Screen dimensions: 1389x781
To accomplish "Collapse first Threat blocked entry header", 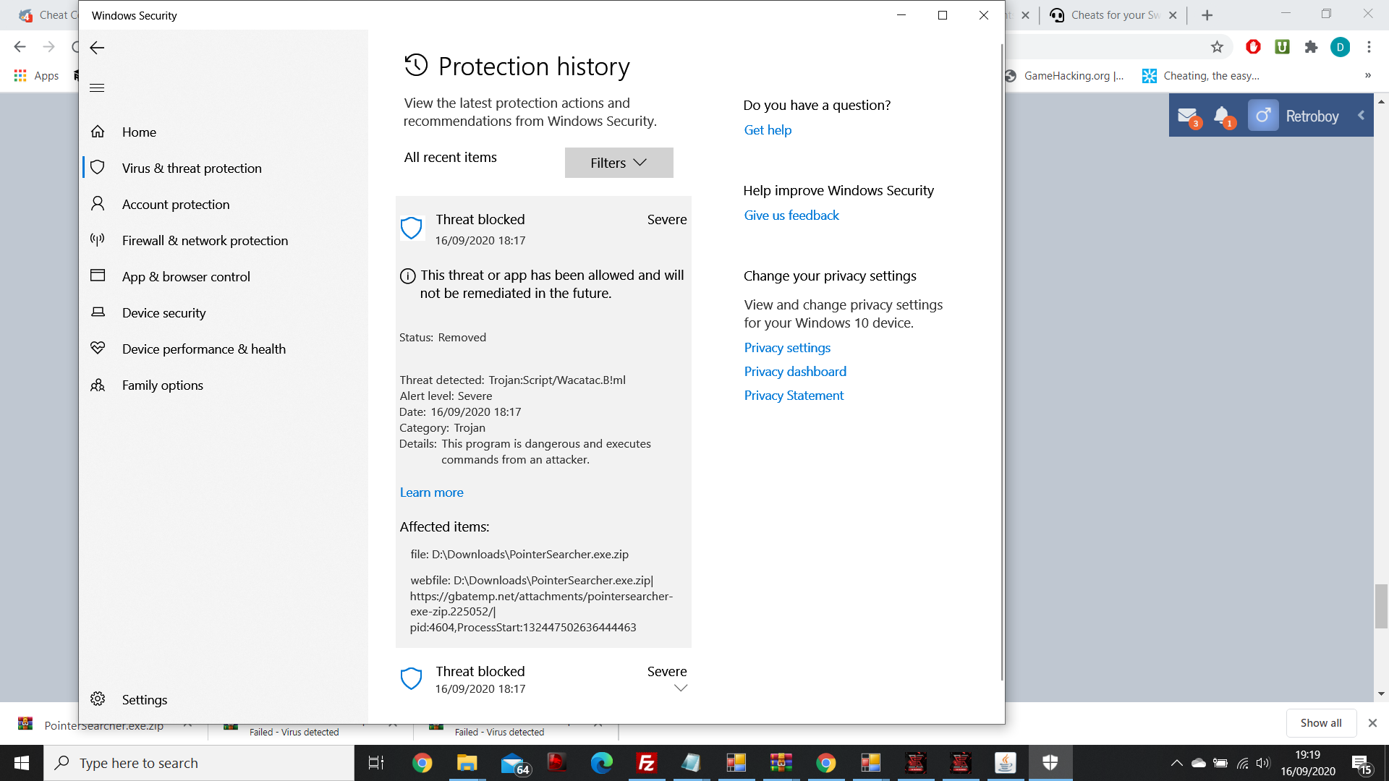I will [x=543, y=229].
